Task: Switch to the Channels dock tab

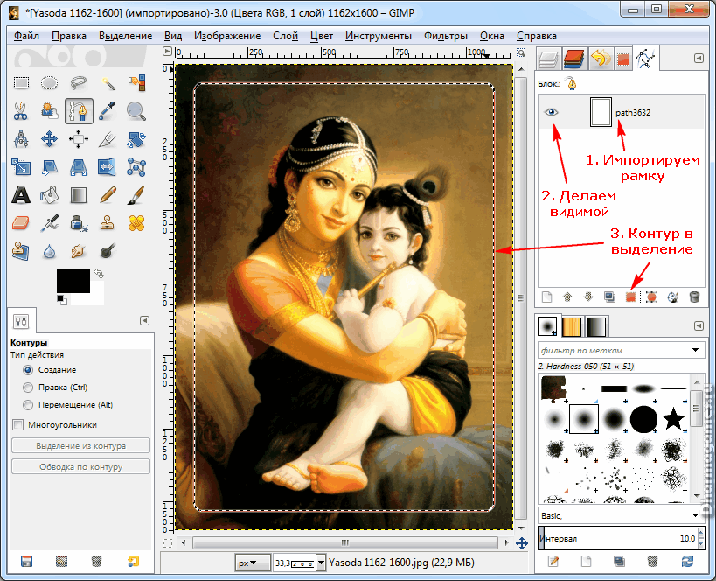Action: click(574, 59)
